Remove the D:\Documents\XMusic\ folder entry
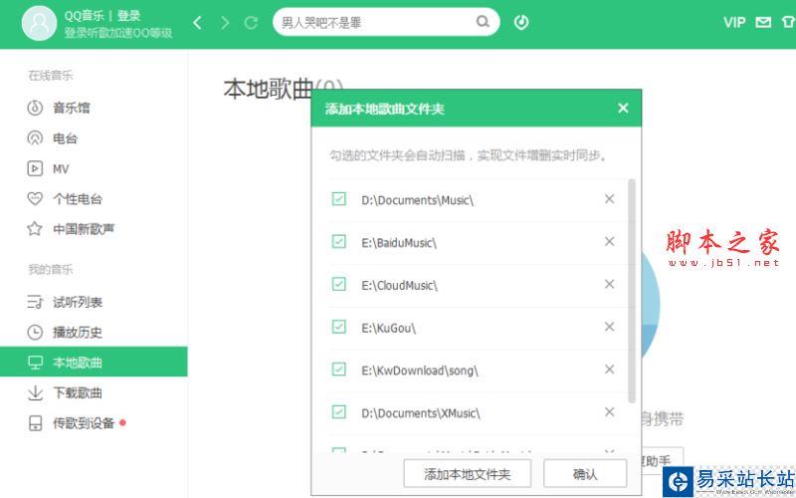The image size is (796, 498). coord(610,411)
